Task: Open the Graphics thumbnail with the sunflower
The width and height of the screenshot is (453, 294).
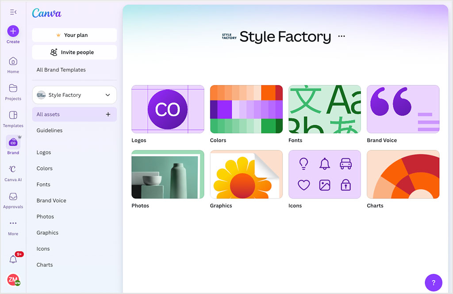Action: pyautogui.click(x=246, y=174)
